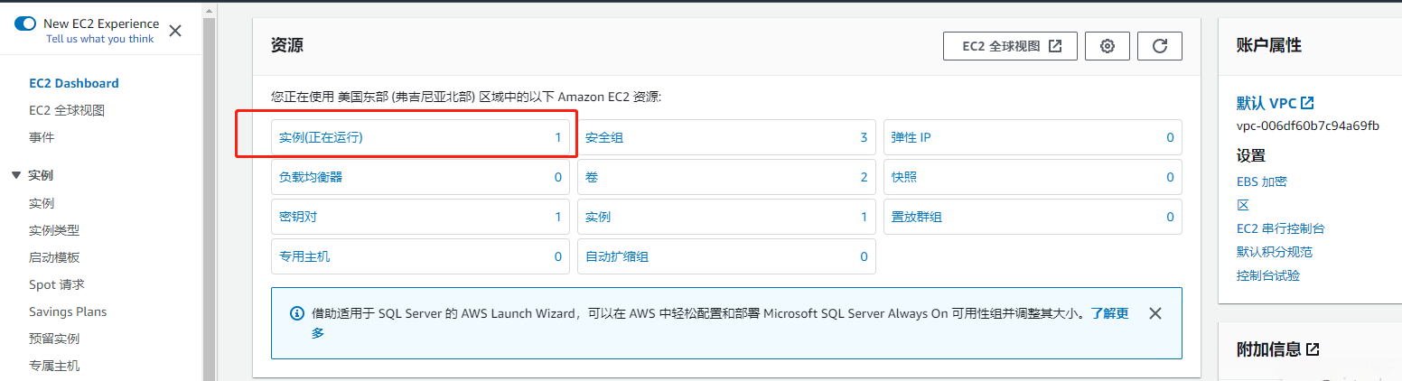Open the resources settings gear icon
This screenshot has width=1402, height=381.
click(1108, 46)
